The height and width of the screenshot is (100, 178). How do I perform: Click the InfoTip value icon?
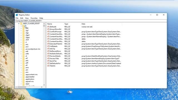48,49
